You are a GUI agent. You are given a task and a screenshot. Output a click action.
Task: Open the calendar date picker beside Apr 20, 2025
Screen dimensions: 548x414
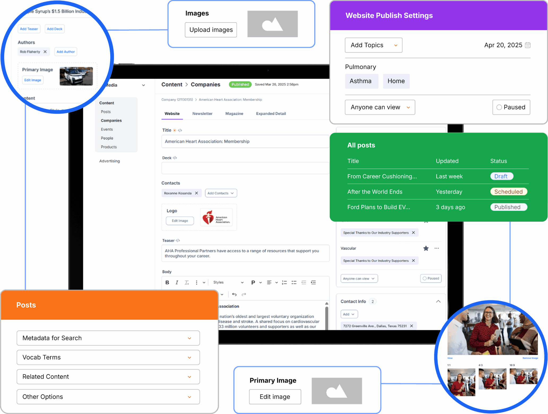(x=528, y=45)
